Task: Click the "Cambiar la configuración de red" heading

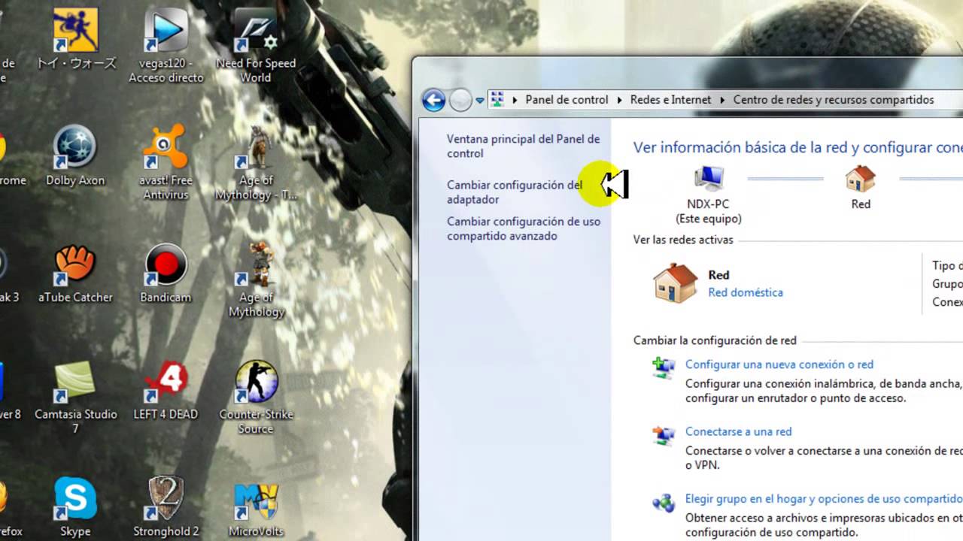Action: coord(715,340)
